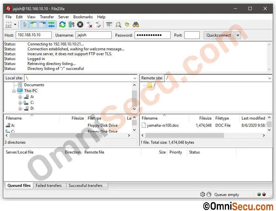Sort local list by Filesize column
The width and height of the screenshot is (276, 211).
tap(73, 118)
